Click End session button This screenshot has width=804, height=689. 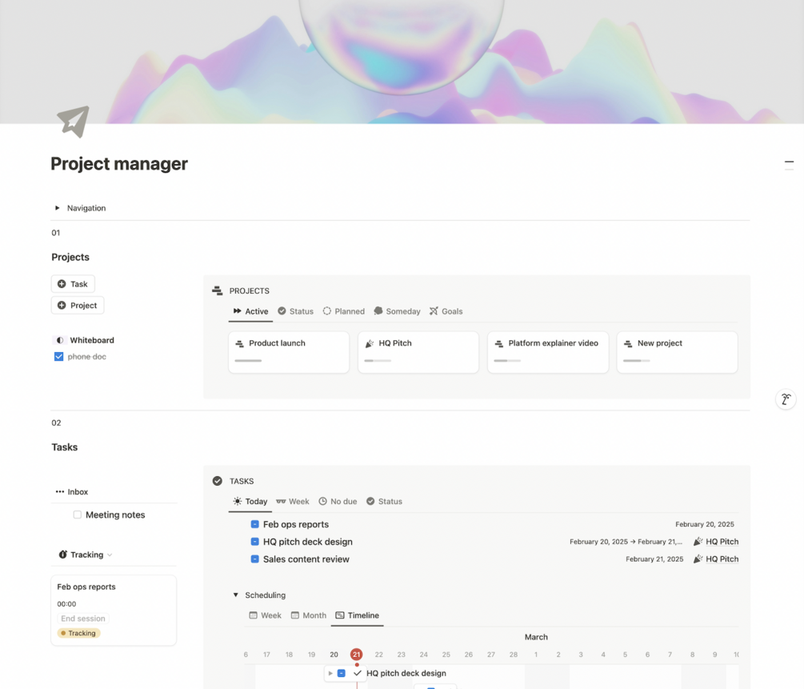click(x=83, y=619)
